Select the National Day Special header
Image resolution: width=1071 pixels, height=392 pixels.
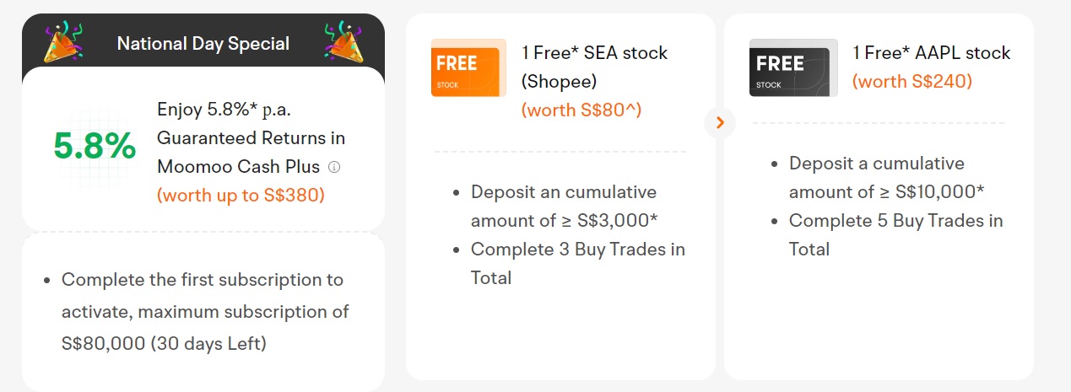203,43
